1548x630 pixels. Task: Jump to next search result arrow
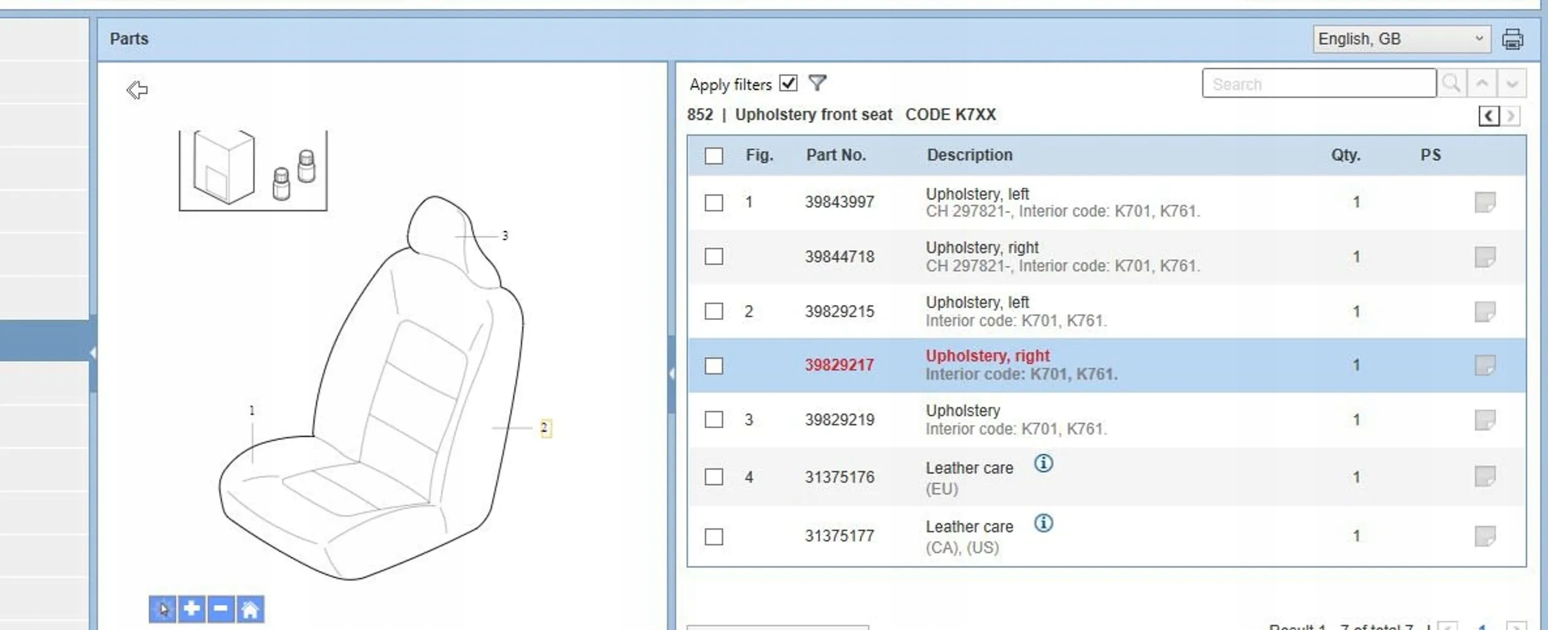[x=1511, y=83]
